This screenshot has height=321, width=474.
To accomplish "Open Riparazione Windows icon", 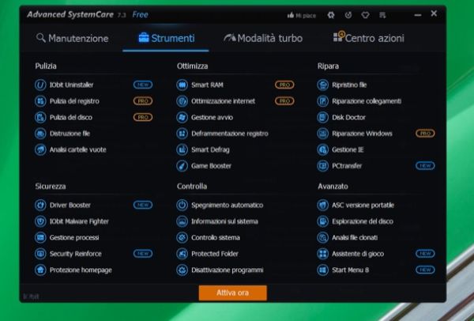I will coord(322,134).
